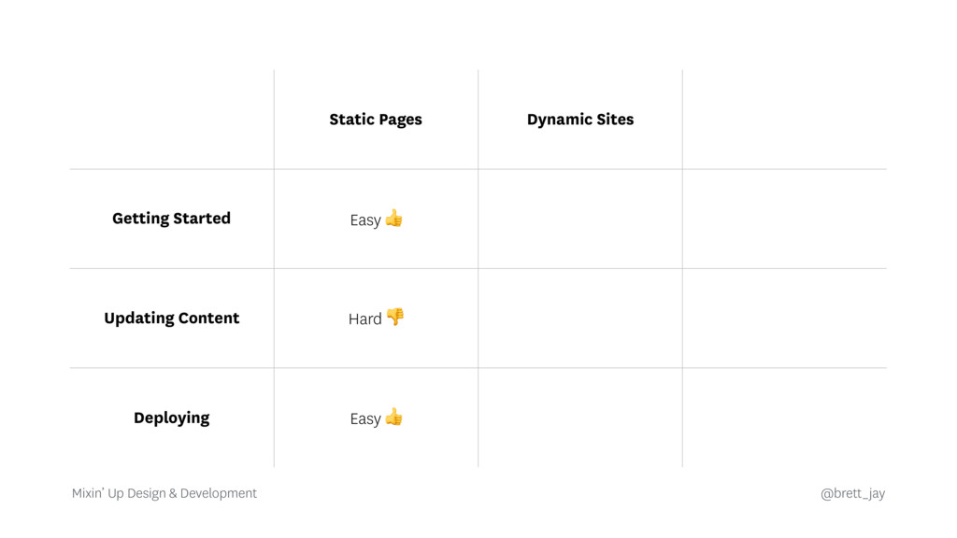Click the word Easy in the Deploying row
This screenshot has height=538, width=957.
click(x=364, y=419)
